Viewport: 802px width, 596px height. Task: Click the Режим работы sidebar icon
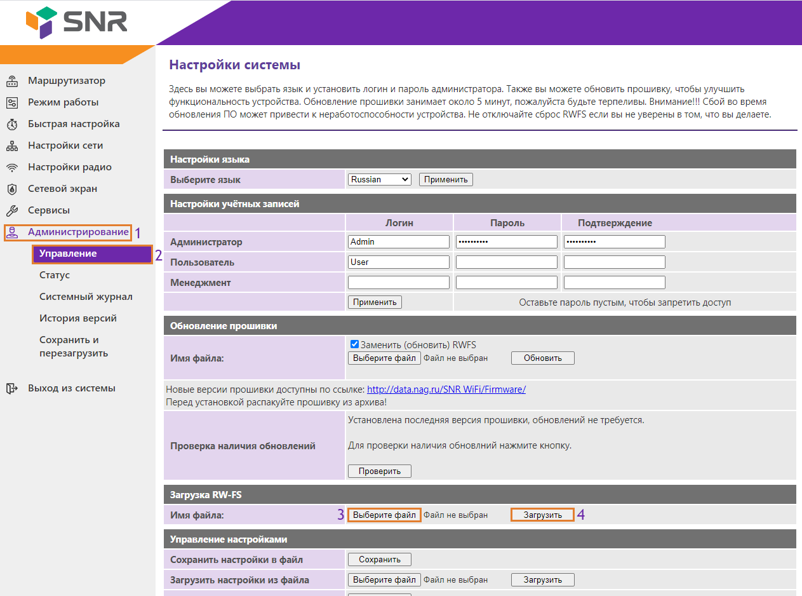click(x=12, y=103)
